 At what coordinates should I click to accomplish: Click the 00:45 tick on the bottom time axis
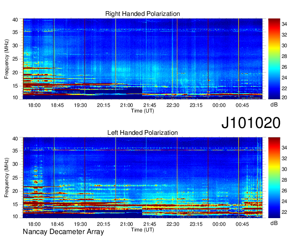pyautogui.click(x=242, y=224)
